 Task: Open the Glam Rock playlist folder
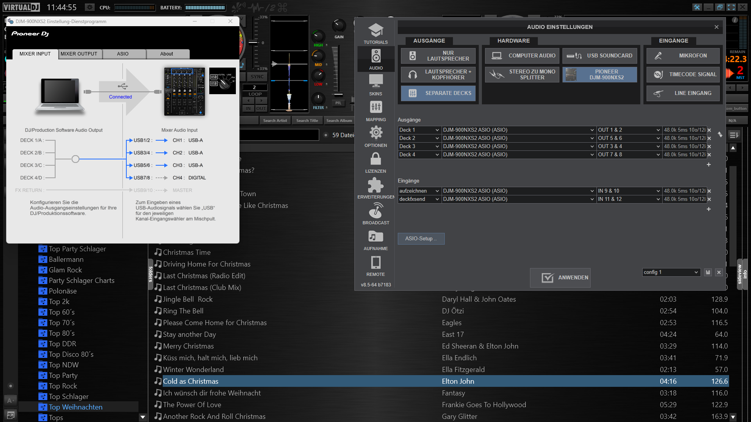coord(65,270)
